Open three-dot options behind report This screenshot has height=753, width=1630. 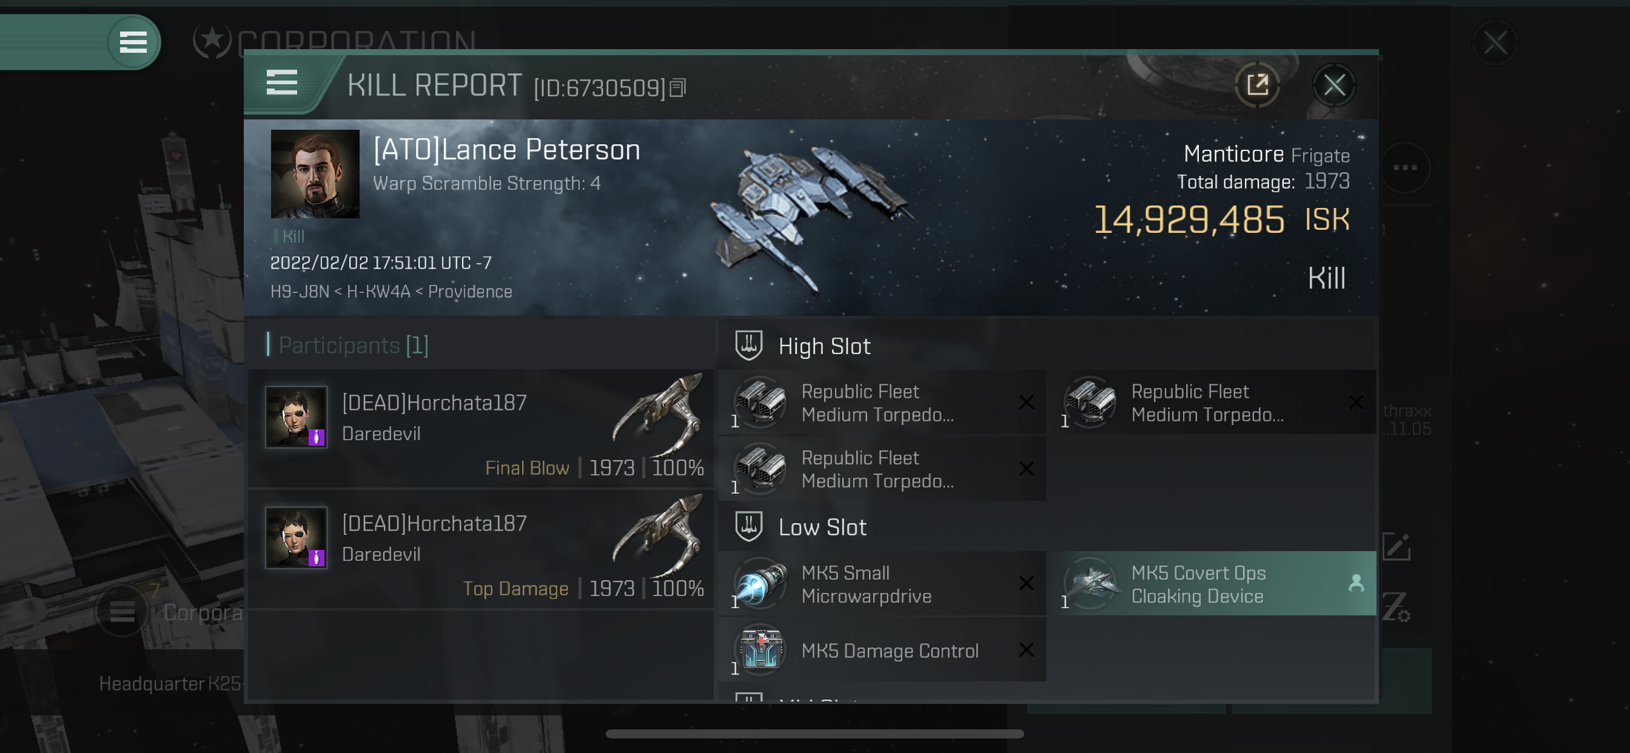[x=1405, y=168]
